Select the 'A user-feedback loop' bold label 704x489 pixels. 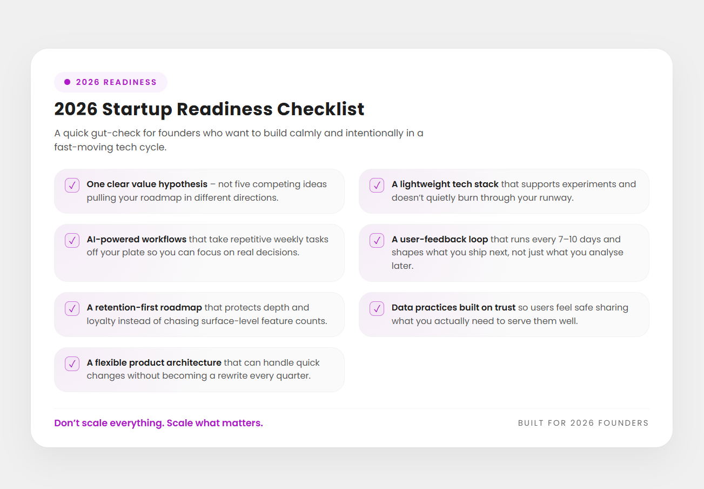440,240
